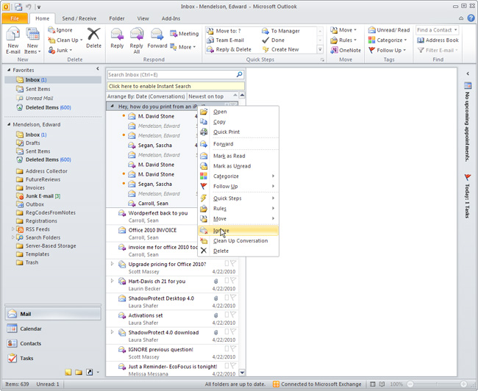Click the Find a Contact box
This screenshot has height=391, width=478.
(x=437, y=30)
